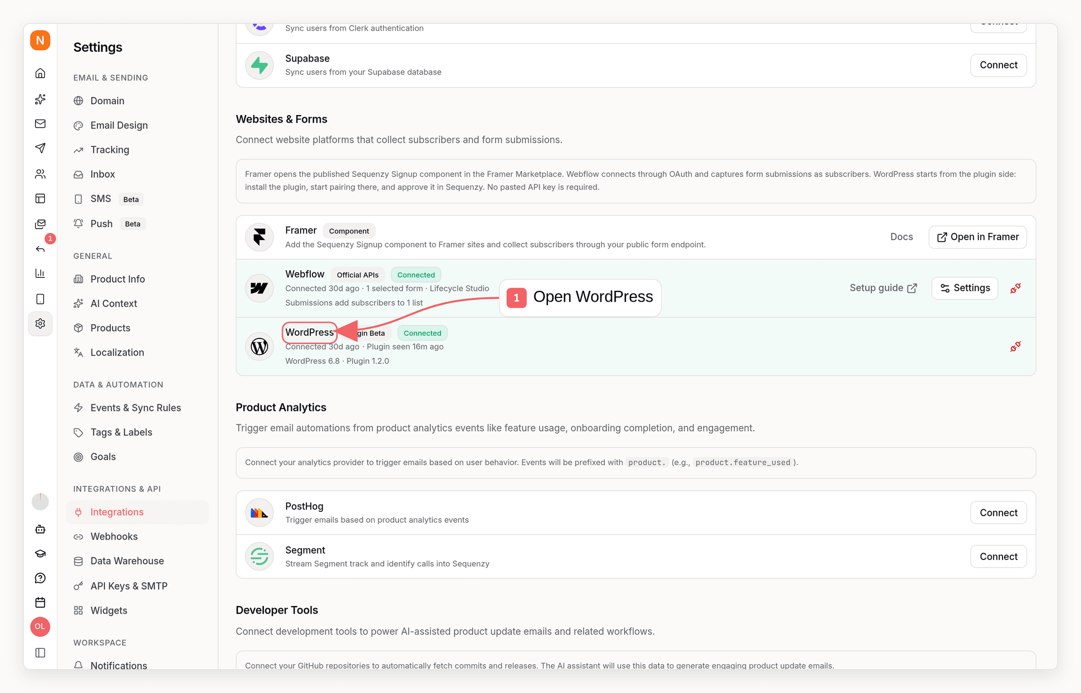This screenshot has height=693, width=1081.
Task: Disconnect WordPress using the red unlink icon
Action: [x=1016, y=346]
